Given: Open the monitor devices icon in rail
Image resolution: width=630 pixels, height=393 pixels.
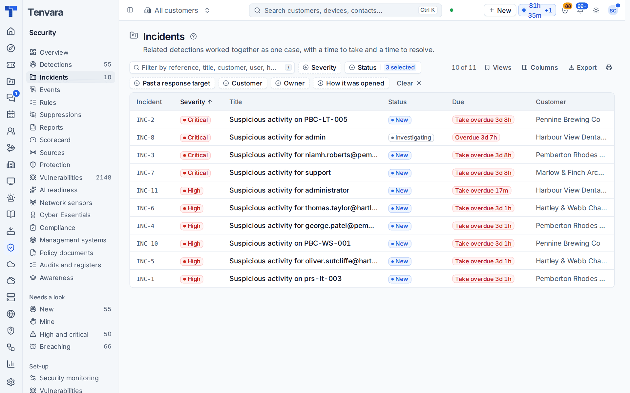Looking at the screenshot, I should click(11, 181).
